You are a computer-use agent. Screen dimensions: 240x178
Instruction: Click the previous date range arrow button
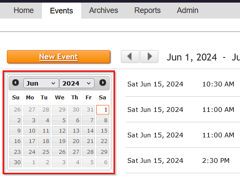tap(130, 57)
